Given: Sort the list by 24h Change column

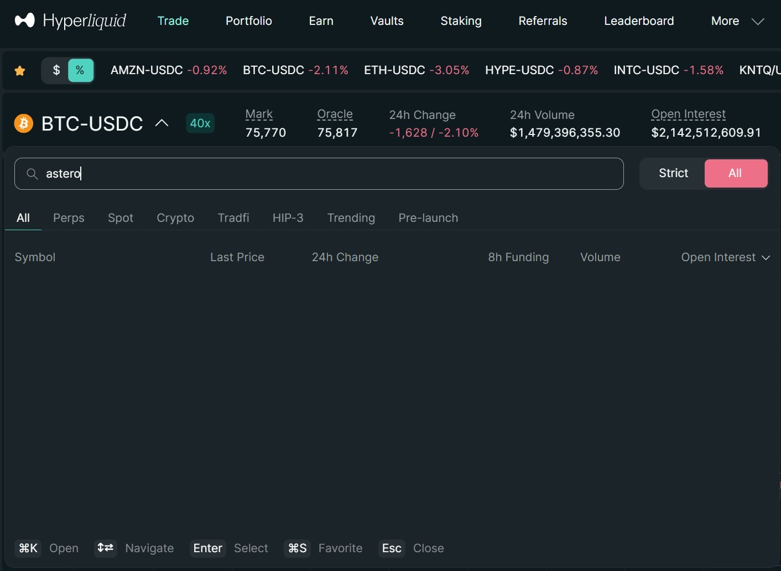Looking at the screenshot, I should coord(345,257).
